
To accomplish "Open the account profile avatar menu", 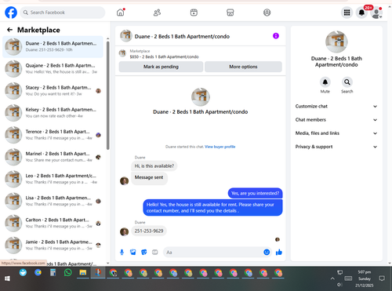I will pos(376,13).
